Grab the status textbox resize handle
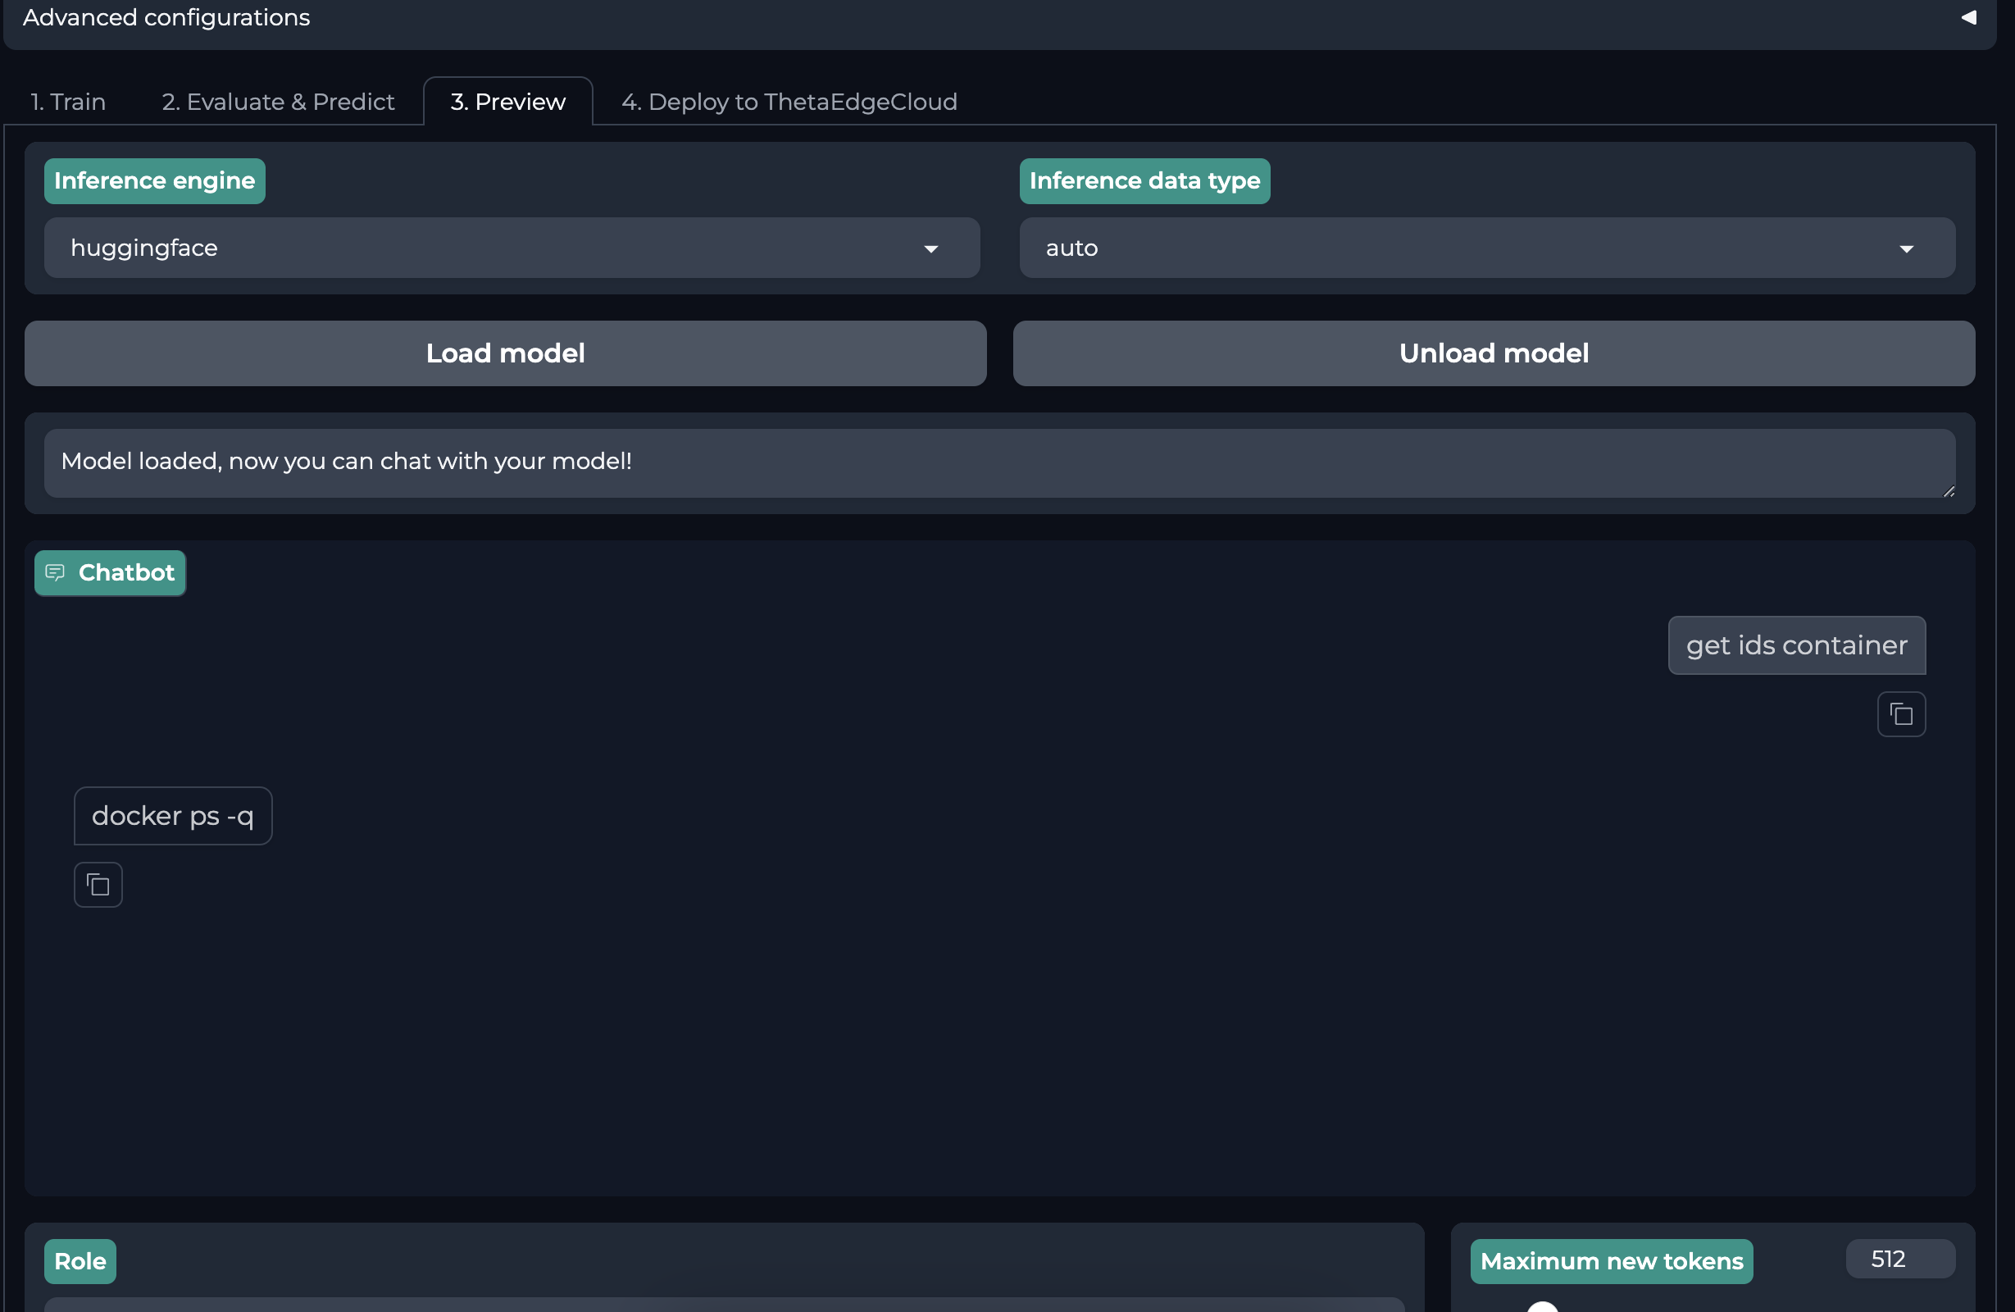This screenshot has width=2015, height=1312. (1948, 491)
